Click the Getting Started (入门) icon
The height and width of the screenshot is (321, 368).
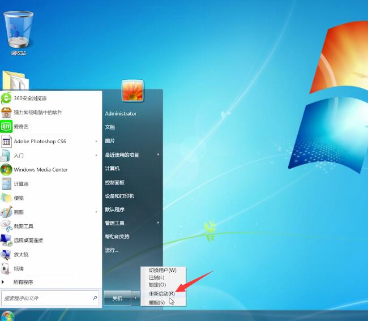click(x=6, y=155)
